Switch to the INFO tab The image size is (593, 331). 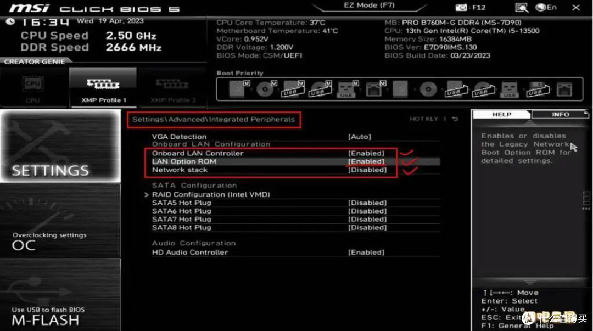pos(560,114)
